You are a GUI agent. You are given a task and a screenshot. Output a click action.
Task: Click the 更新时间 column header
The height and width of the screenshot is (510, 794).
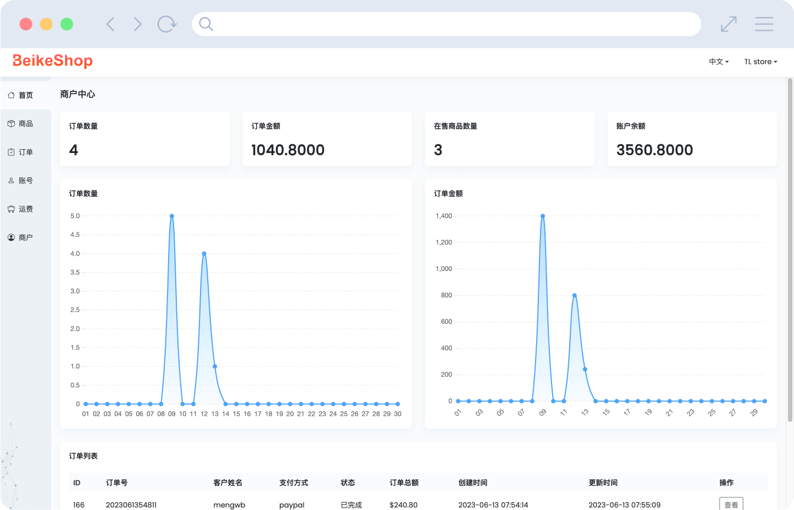[x=603, y=482]
